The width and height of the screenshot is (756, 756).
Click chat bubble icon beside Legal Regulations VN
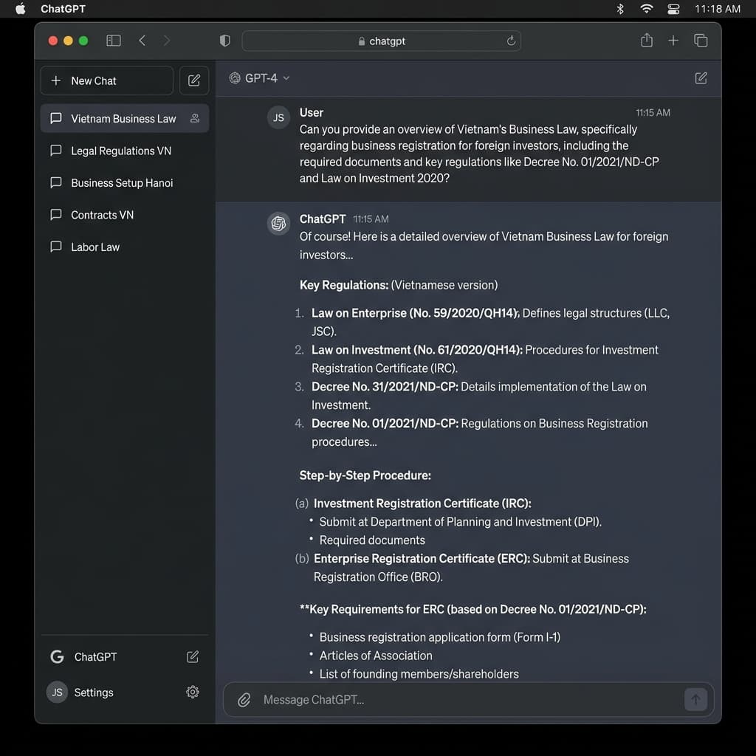pyautogui.click(x=56, y=151)
